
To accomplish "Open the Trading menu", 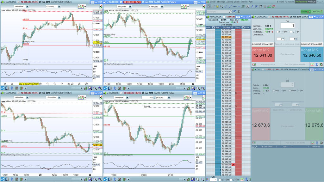I will 229,2.
